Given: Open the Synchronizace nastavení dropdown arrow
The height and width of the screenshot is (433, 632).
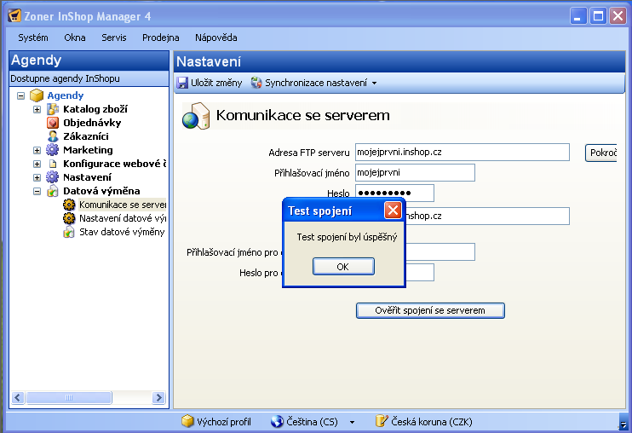Looking at the screenshot, I should pos(375,83).
